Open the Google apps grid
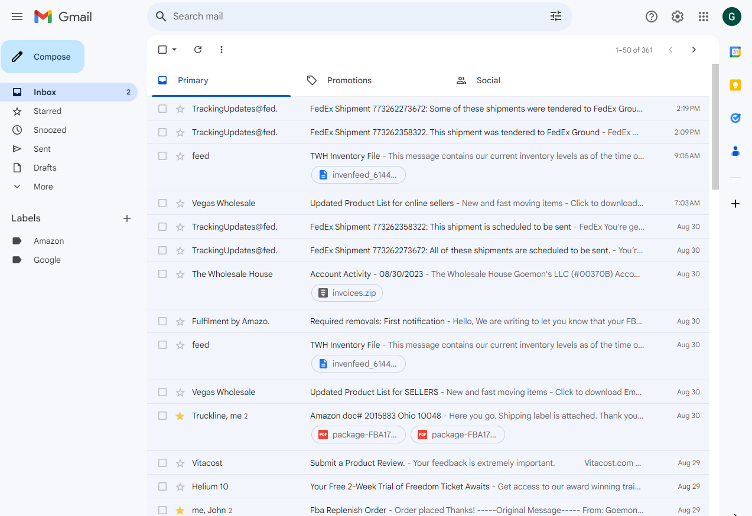The width and height of the screenshot is (752, 516). pos(704,17)
